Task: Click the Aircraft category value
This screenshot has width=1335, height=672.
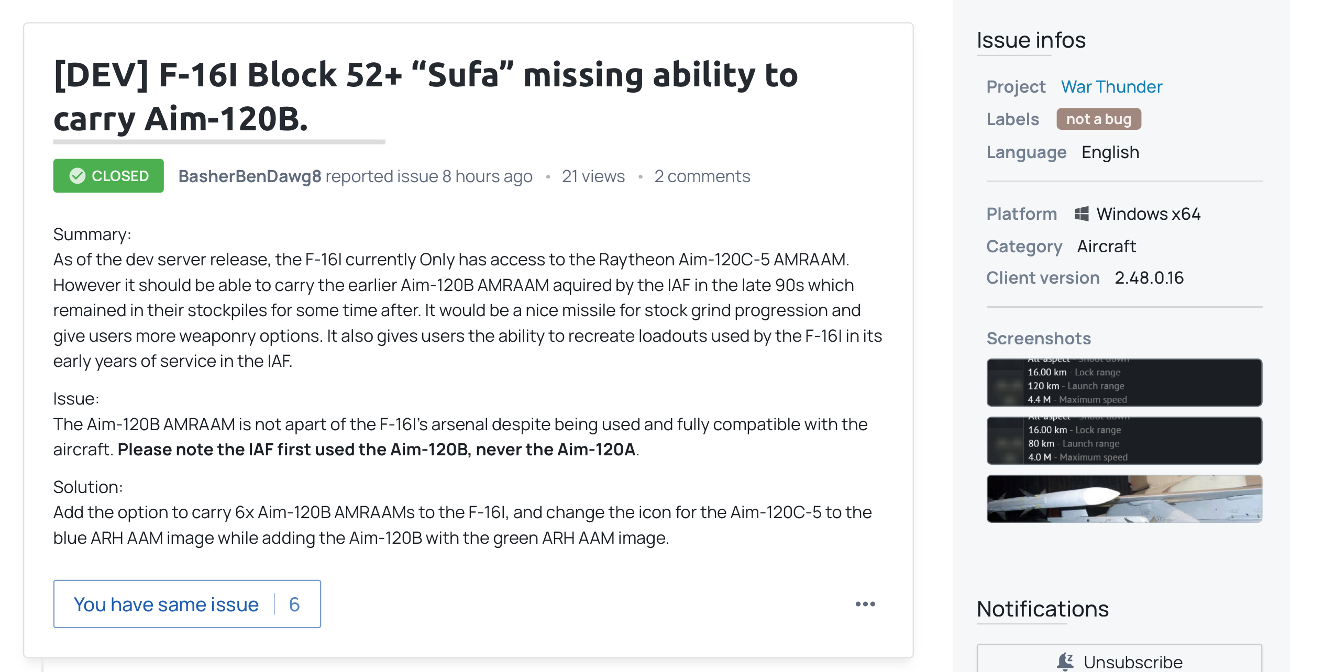Action: pyautogui.click(x=1106, y=246)
